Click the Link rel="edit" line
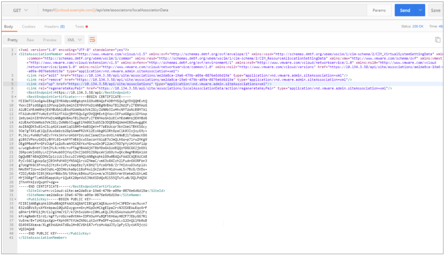This screenshot has height=256, width=445. pos(187,75)
